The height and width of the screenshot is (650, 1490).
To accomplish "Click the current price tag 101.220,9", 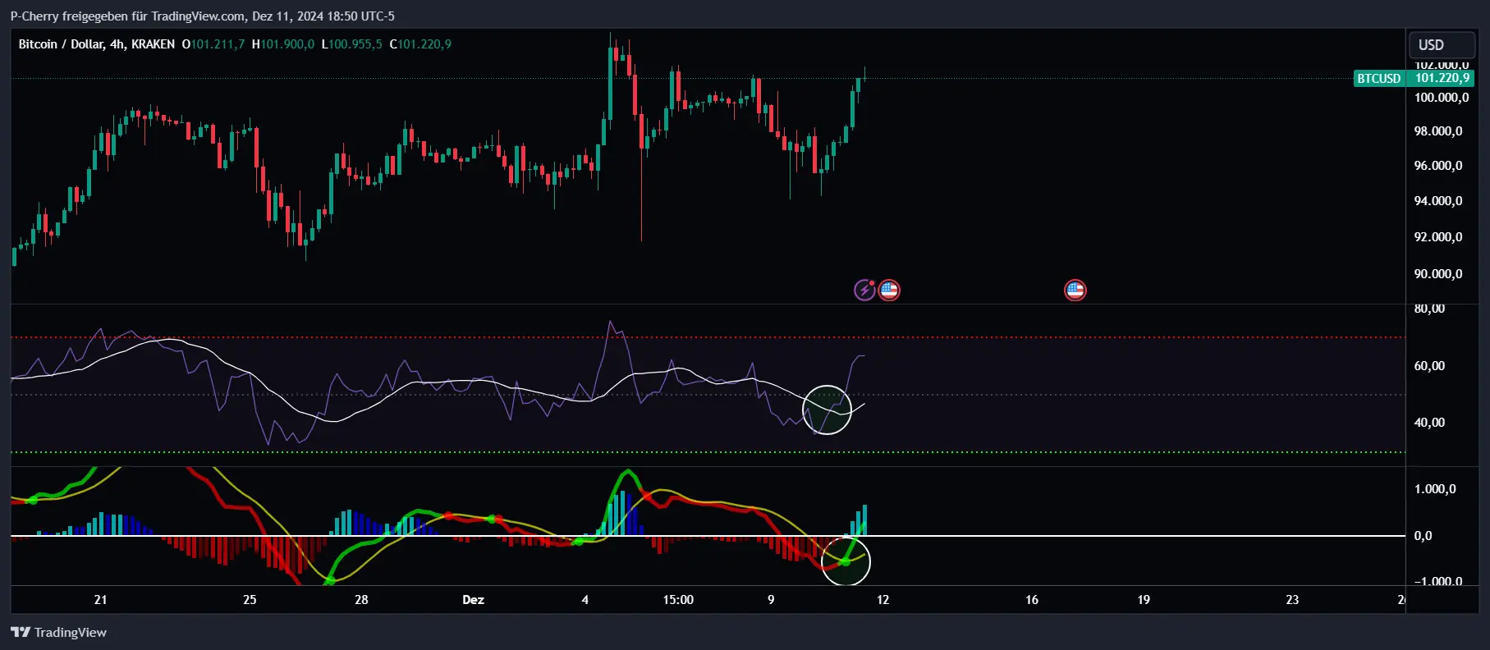I will coord(1442,79).
